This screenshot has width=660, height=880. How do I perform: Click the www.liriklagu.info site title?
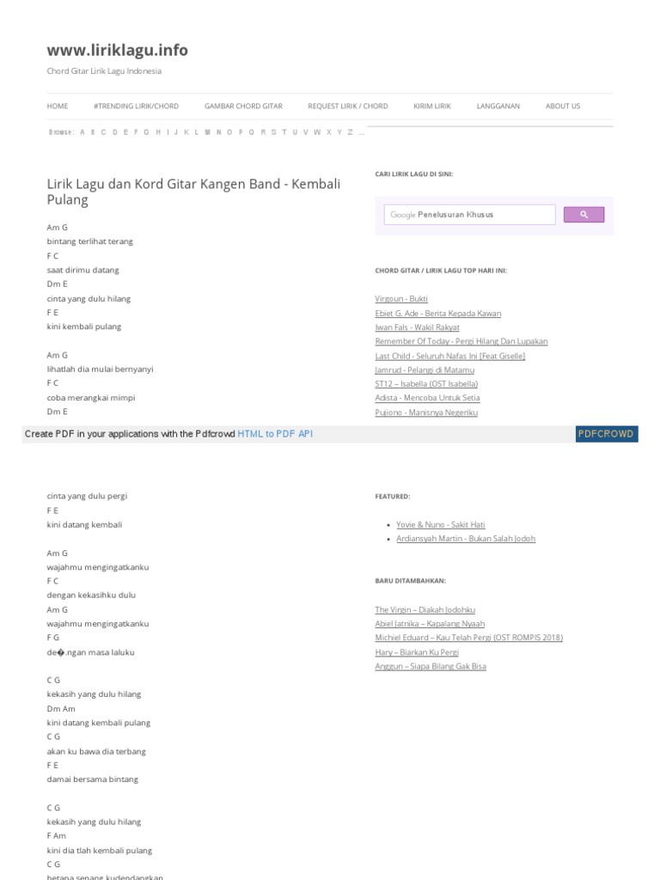pyautogui.click(x=118, y=50)
